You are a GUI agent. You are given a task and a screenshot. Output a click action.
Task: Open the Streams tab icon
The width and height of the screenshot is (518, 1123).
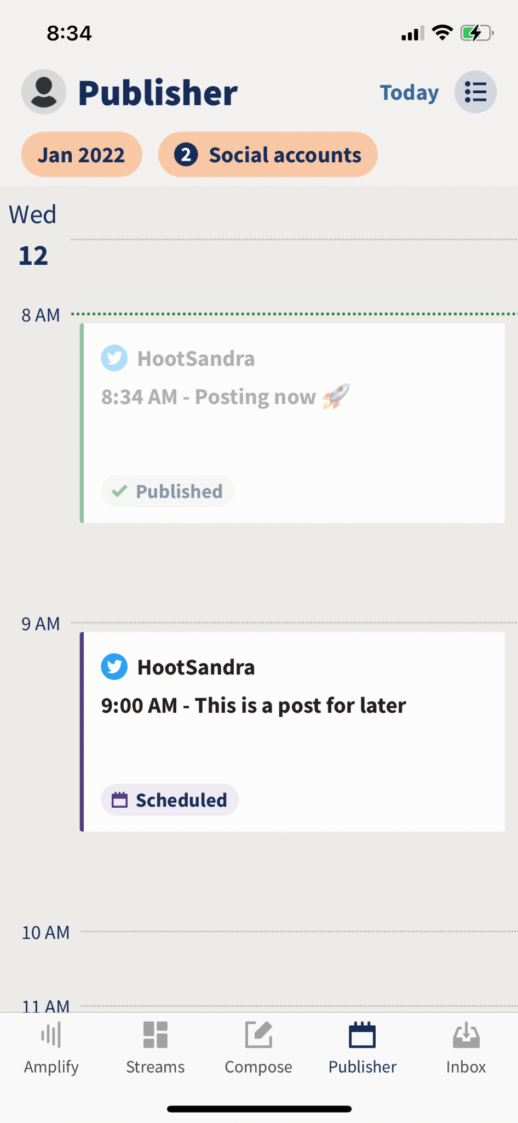coord(155,1035)
